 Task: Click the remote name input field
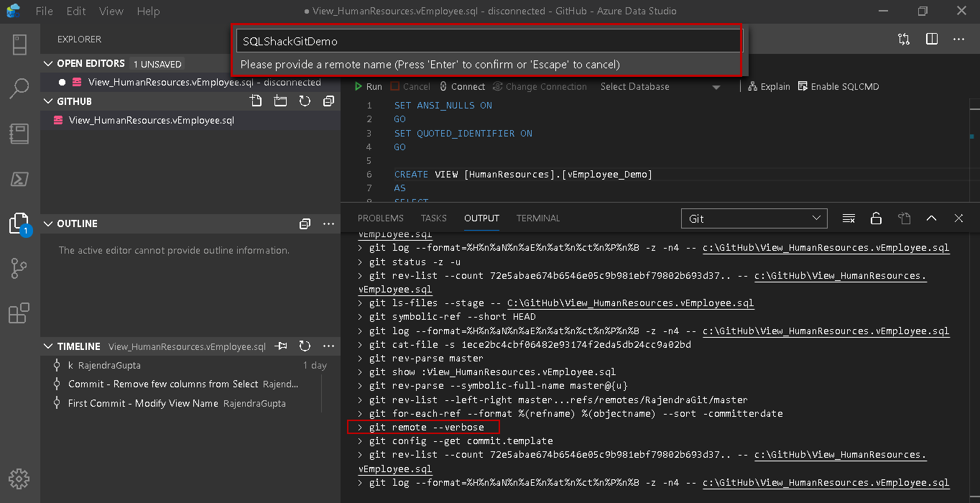click(x=489, y=42)
